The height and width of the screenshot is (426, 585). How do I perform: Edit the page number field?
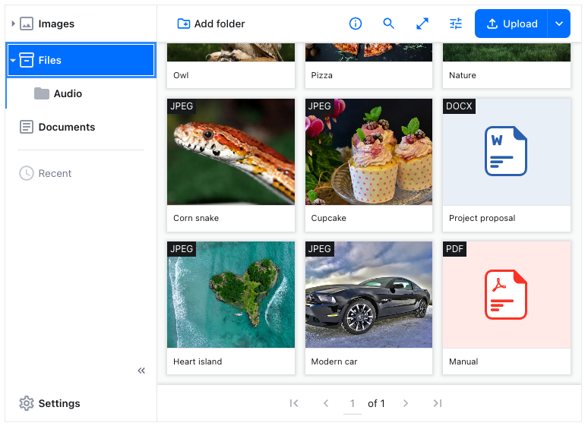pyautogui.click(x=353, y=403)
